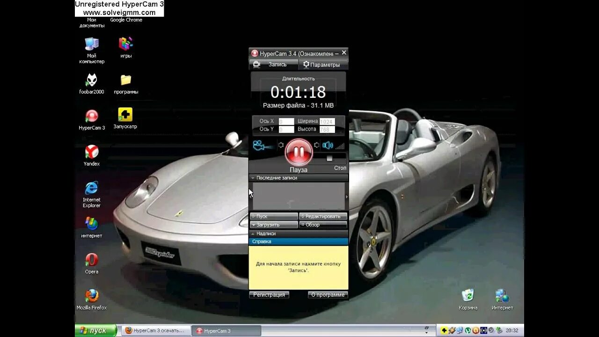Viewport: 599px width, 337px height.
Task: Click the О программе button
Action: click(x=328, y=295)
